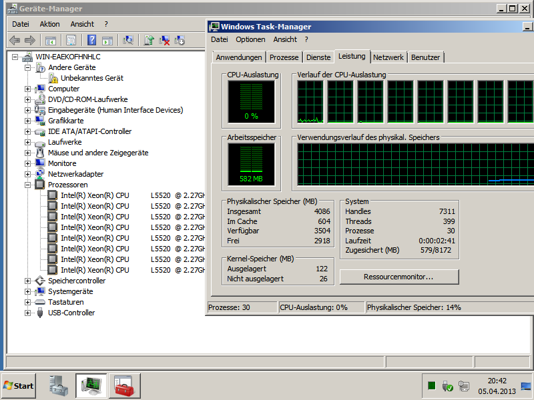Click the update driver software toolbar icon
The height and width of the screenshot is (400, 534).
[149, 40]
